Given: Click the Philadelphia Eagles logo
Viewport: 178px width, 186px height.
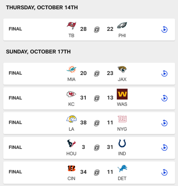Looking at the screenshot, I should point(122,25).
